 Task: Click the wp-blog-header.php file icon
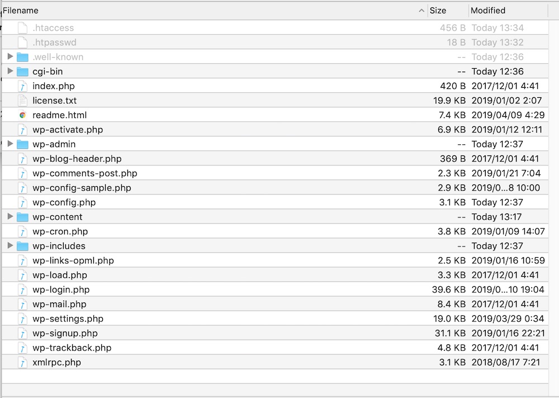pyautogui.click(x=22, y=159)
